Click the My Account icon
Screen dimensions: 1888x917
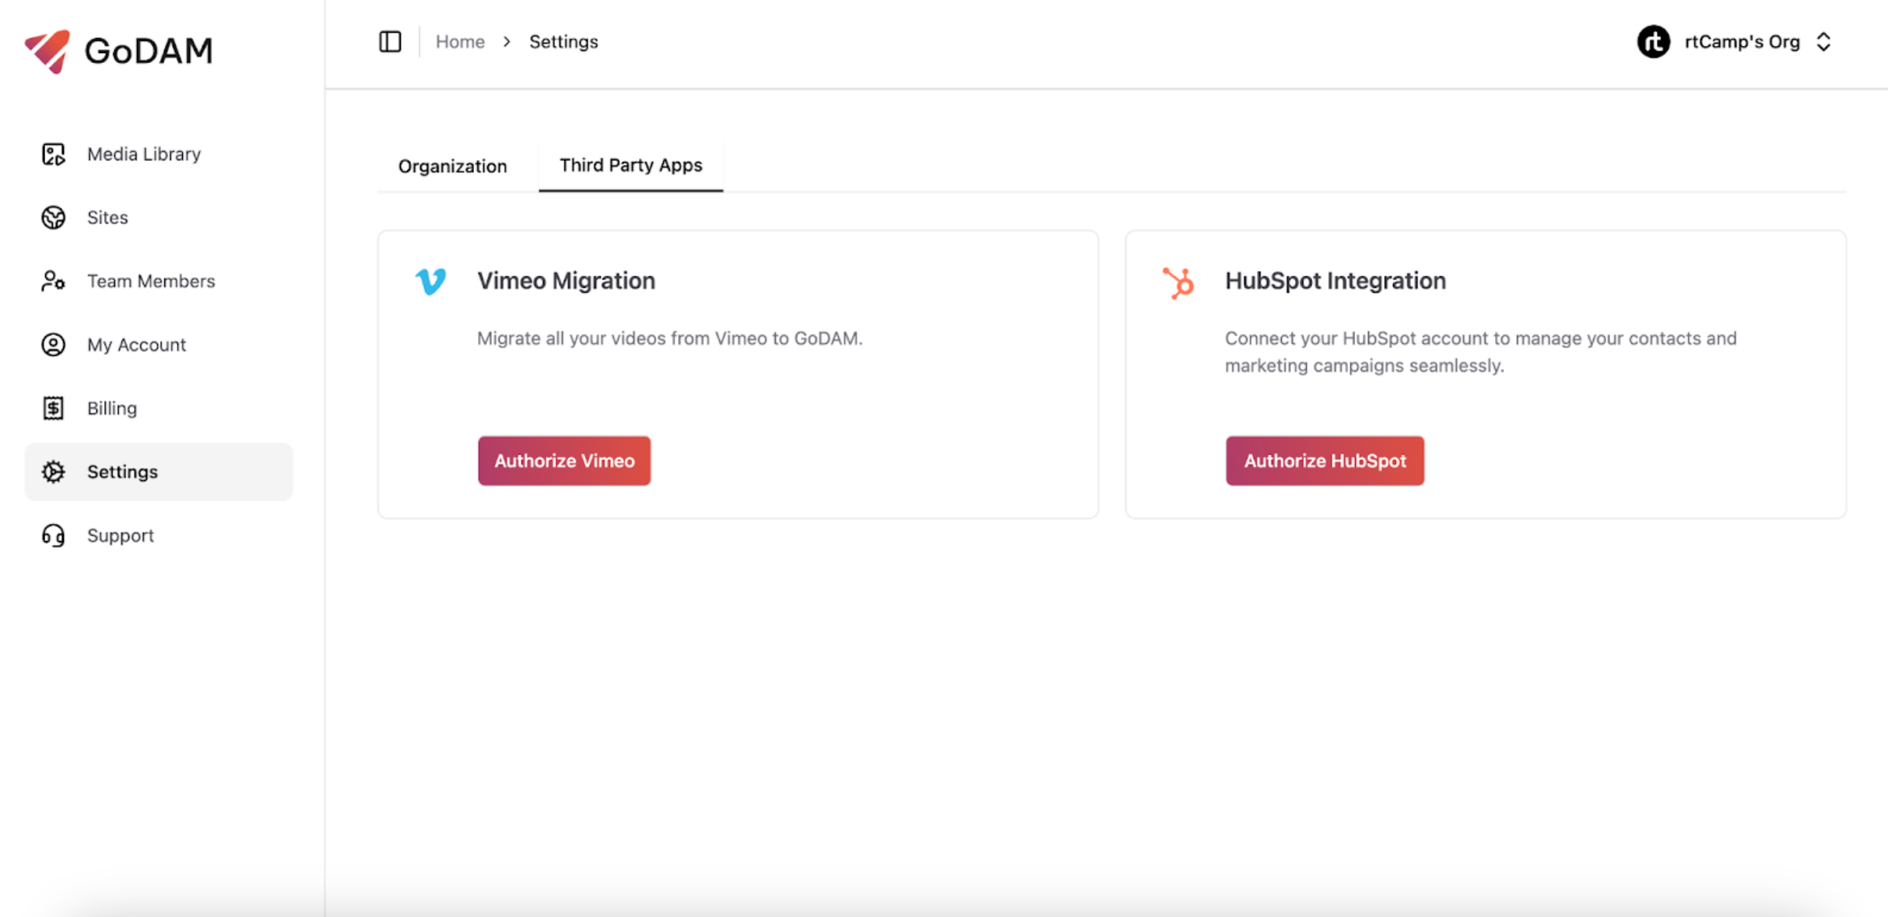point(52,344)
